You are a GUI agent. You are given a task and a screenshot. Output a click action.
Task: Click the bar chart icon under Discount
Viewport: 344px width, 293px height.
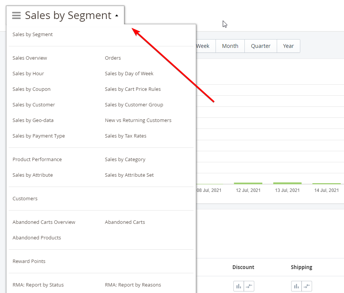(238, 286)
